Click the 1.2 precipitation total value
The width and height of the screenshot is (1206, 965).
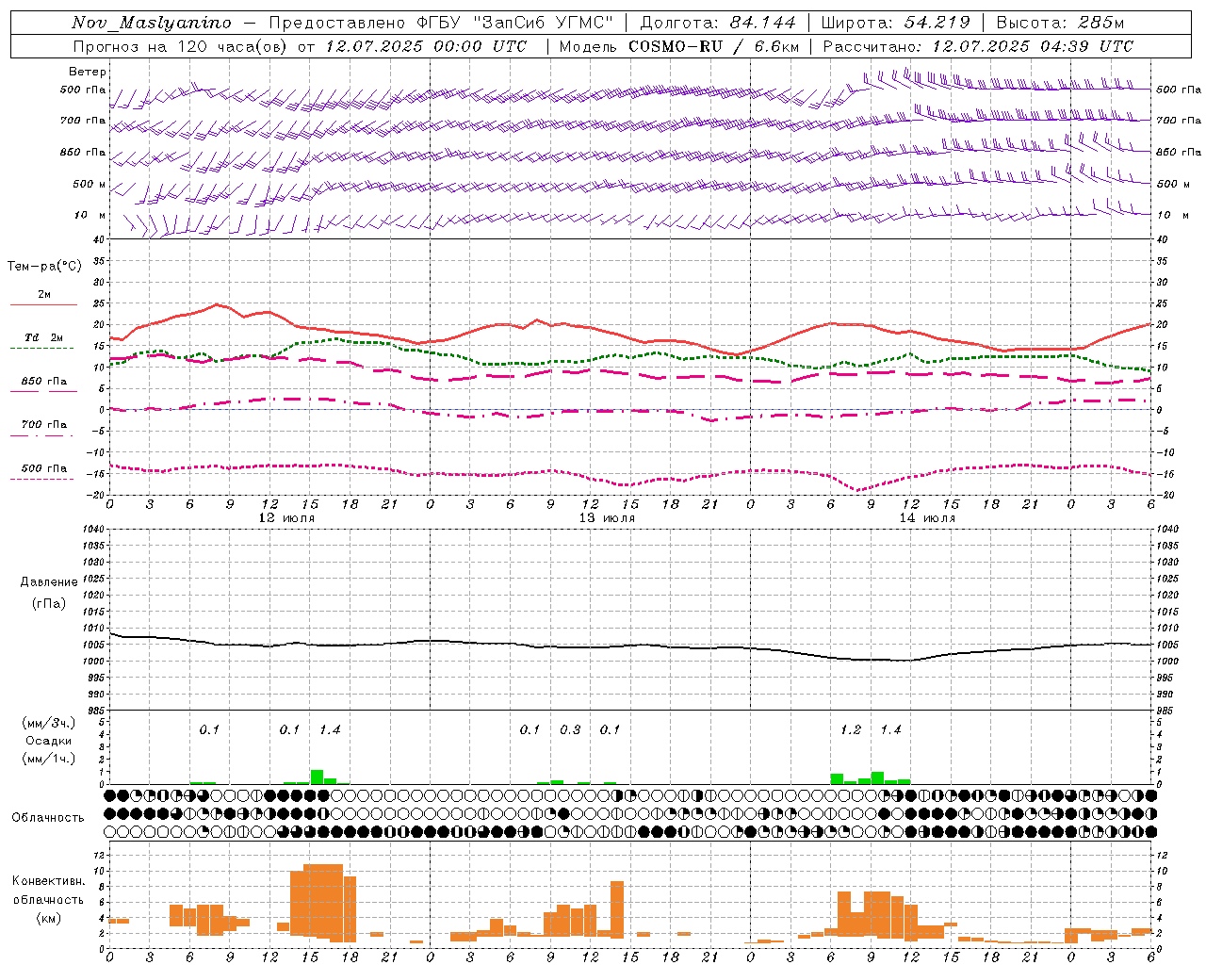point(851,729)
